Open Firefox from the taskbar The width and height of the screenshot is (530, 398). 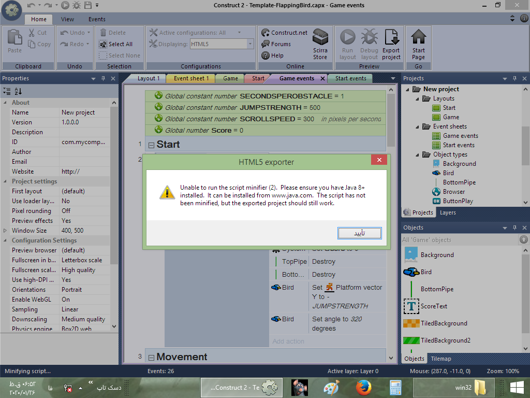(363, 388)
